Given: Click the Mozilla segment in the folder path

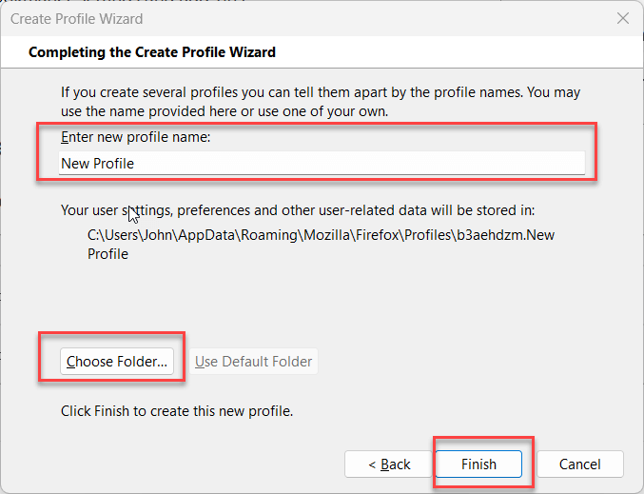Looking at the screenshot, I should (x=326, y=235).
